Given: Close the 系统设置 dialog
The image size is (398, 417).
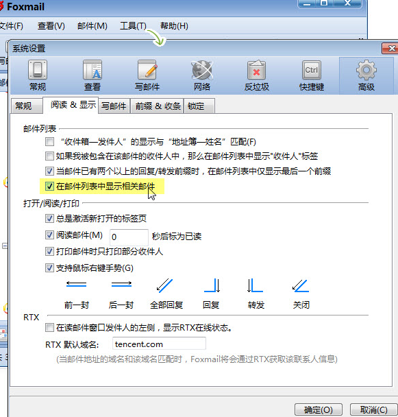Looking at the screenshot, I should pyautogui.click(x=390, y=48).
